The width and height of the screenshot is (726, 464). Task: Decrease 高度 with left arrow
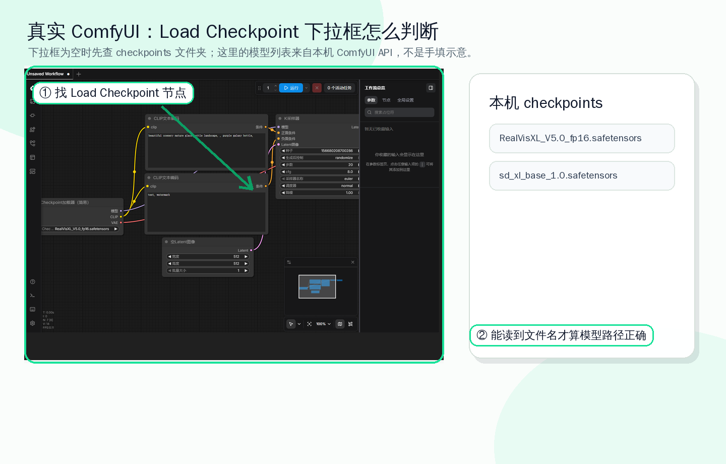(169, 264)
